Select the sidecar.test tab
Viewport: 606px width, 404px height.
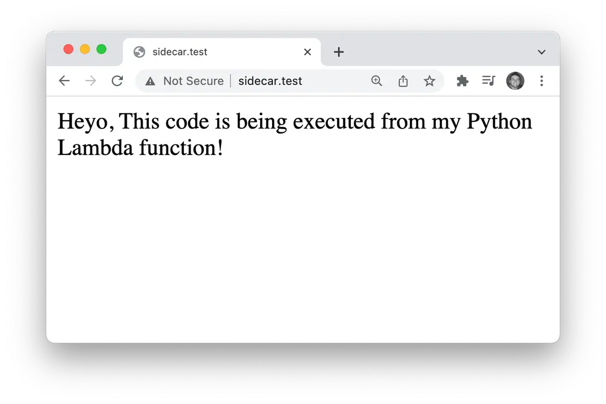click(222, 52)
